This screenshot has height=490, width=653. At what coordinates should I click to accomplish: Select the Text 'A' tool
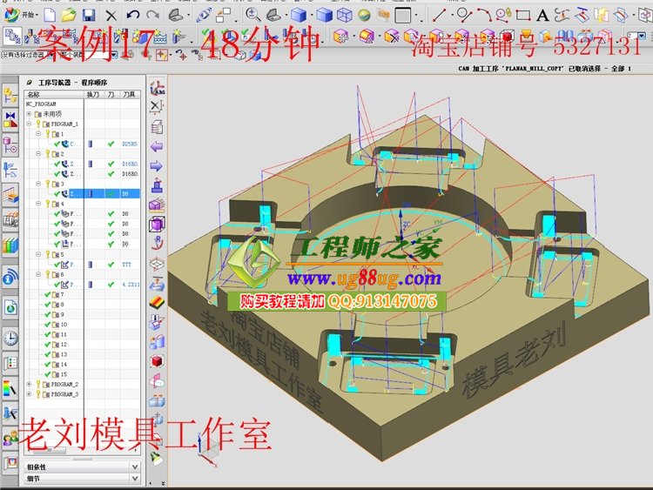[542, 15]
